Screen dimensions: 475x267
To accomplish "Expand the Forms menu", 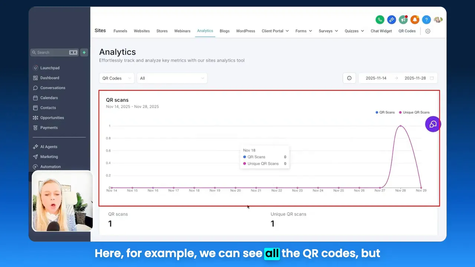I will click(304, 31).
